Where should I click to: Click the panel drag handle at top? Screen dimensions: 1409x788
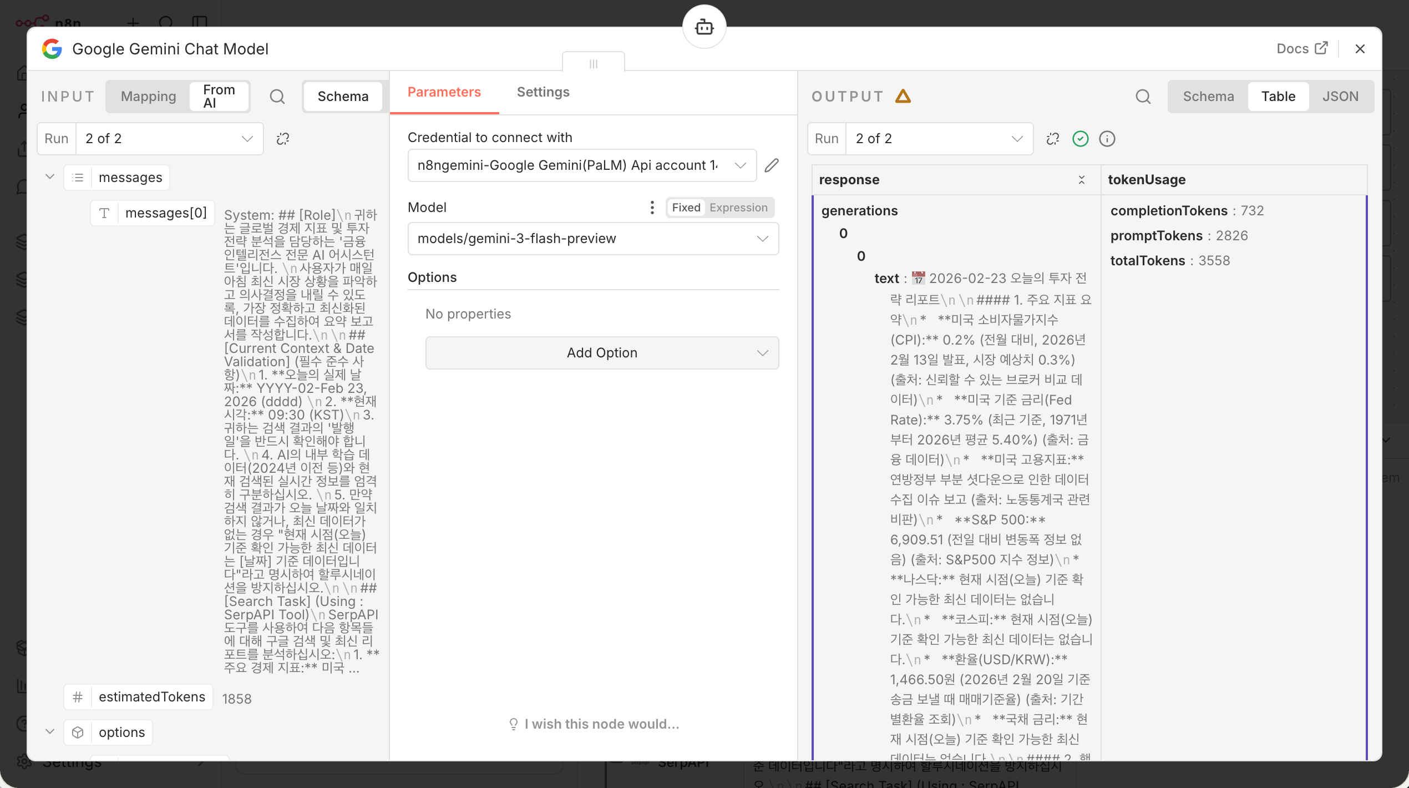tap(593, 64)
